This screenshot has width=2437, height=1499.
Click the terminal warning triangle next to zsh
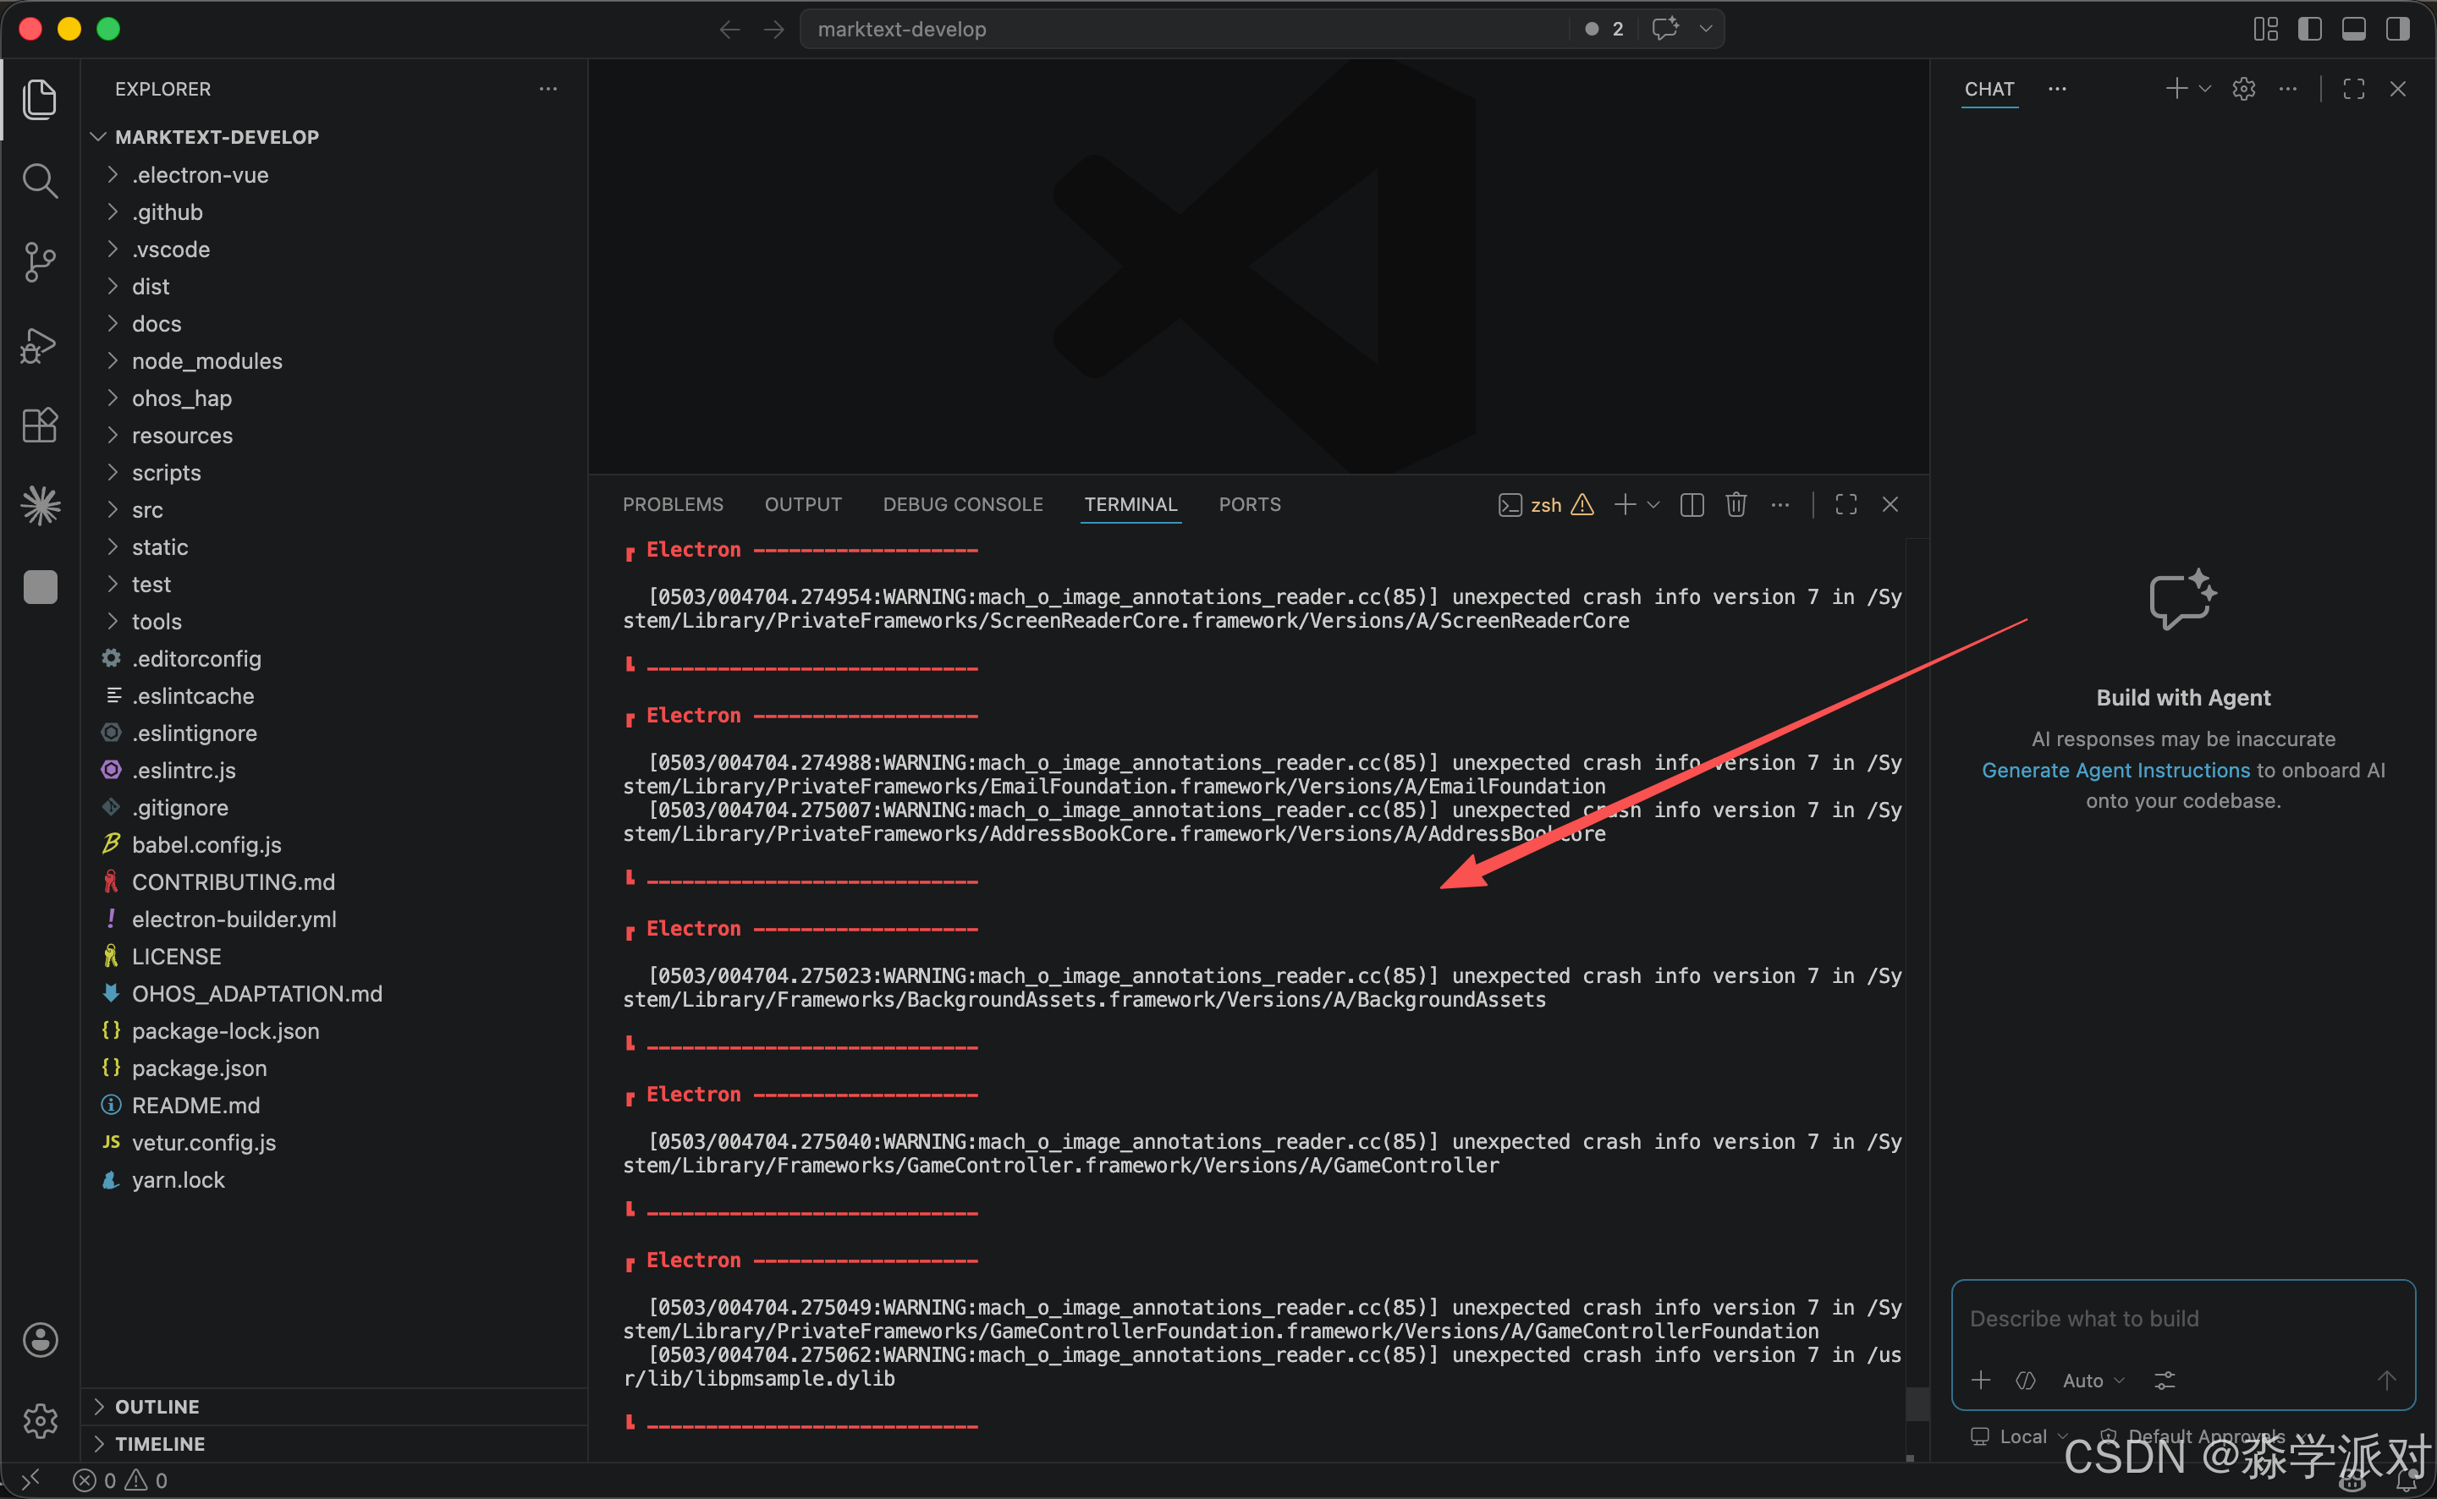(x=1582, y=505)
